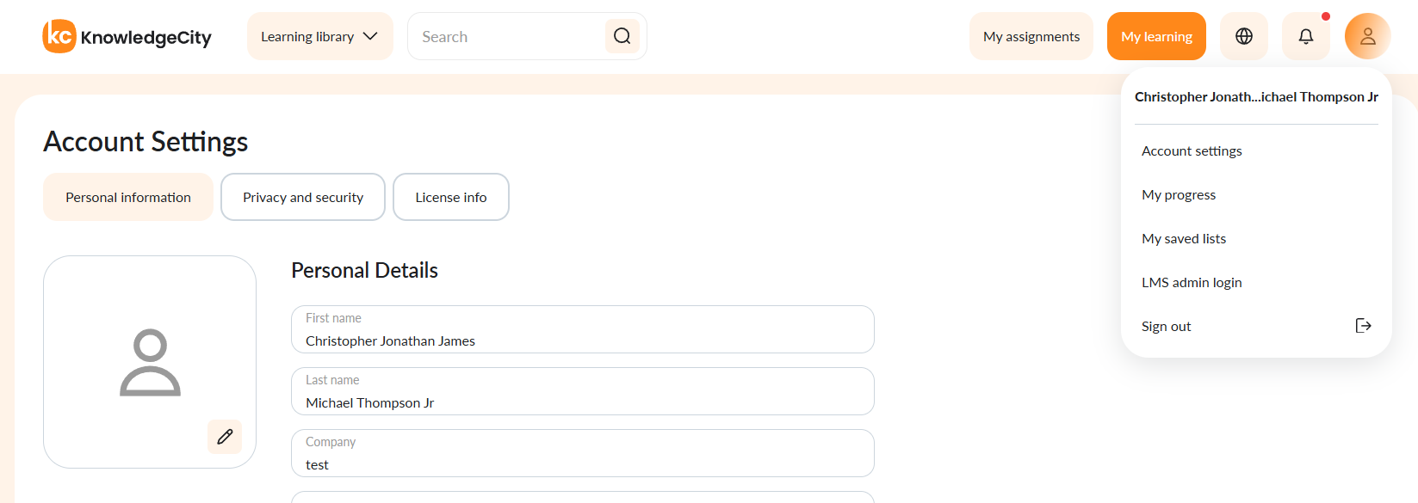Click the Last name field
The height and width of the screenshot is (503, 1418).
tap(583, 391)
